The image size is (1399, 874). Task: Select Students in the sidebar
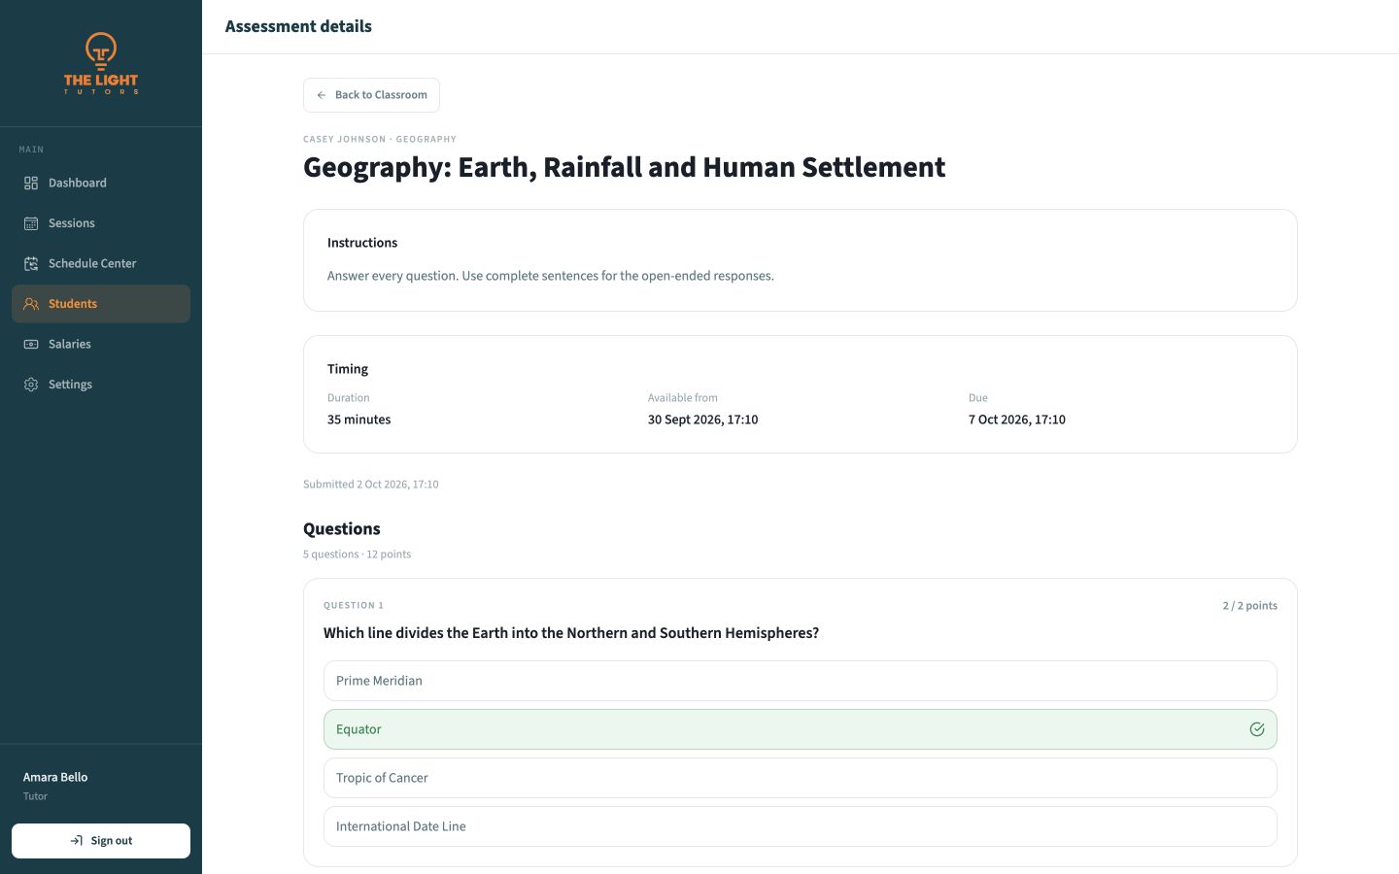click(x=101, y=304)
